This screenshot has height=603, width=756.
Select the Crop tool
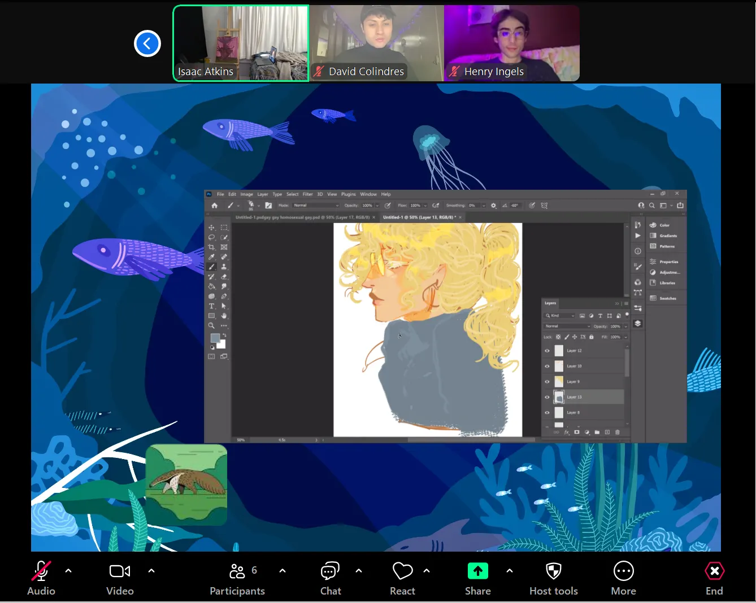coord(211,247)
